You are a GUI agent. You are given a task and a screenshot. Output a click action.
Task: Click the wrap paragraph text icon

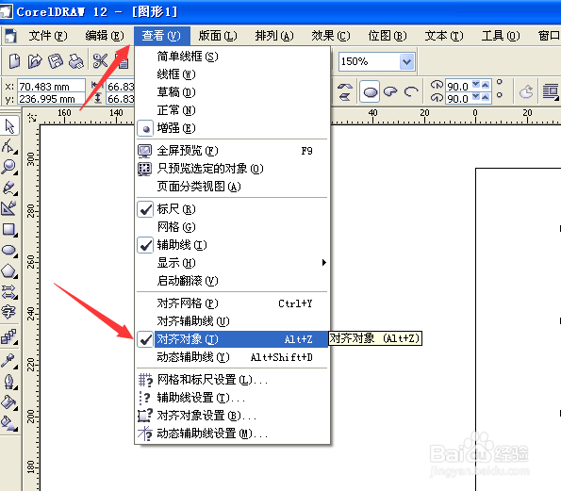tap(551, 92)
